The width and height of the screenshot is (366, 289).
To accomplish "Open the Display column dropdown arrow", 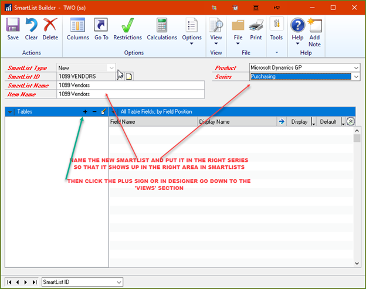I will 313,122.
